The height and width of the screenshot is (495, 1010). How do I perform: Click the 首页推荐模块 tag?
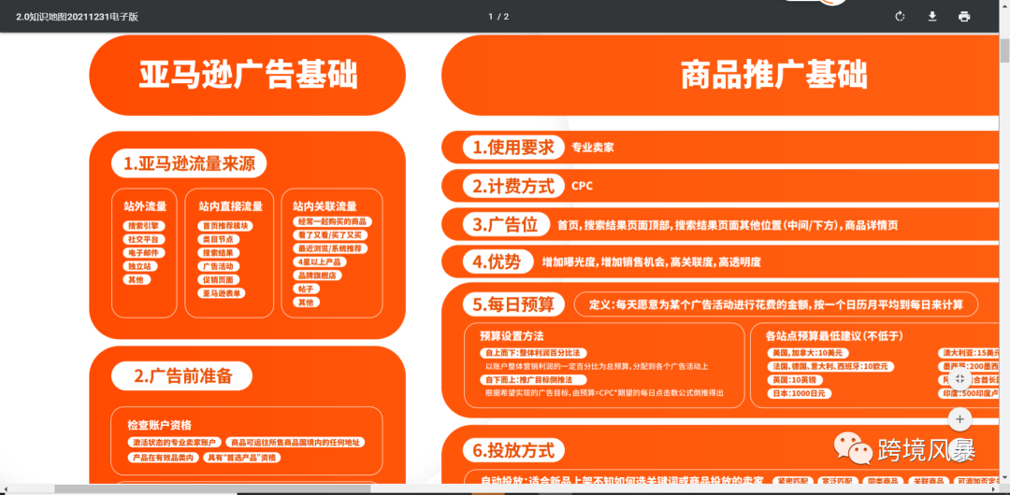coord(224,226)
